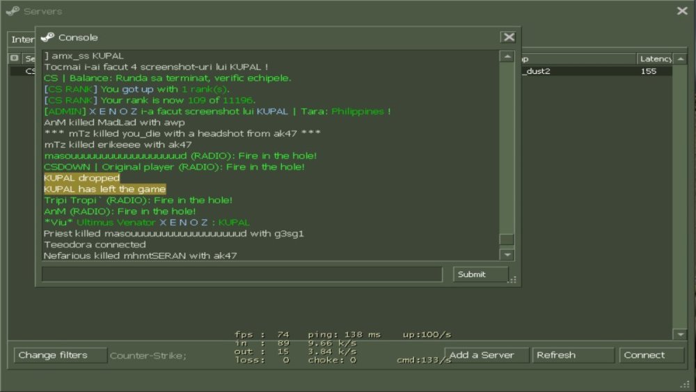Connect to the selected server
The image size is (696, 392).
pyautogui.click(x=651, y=355)
